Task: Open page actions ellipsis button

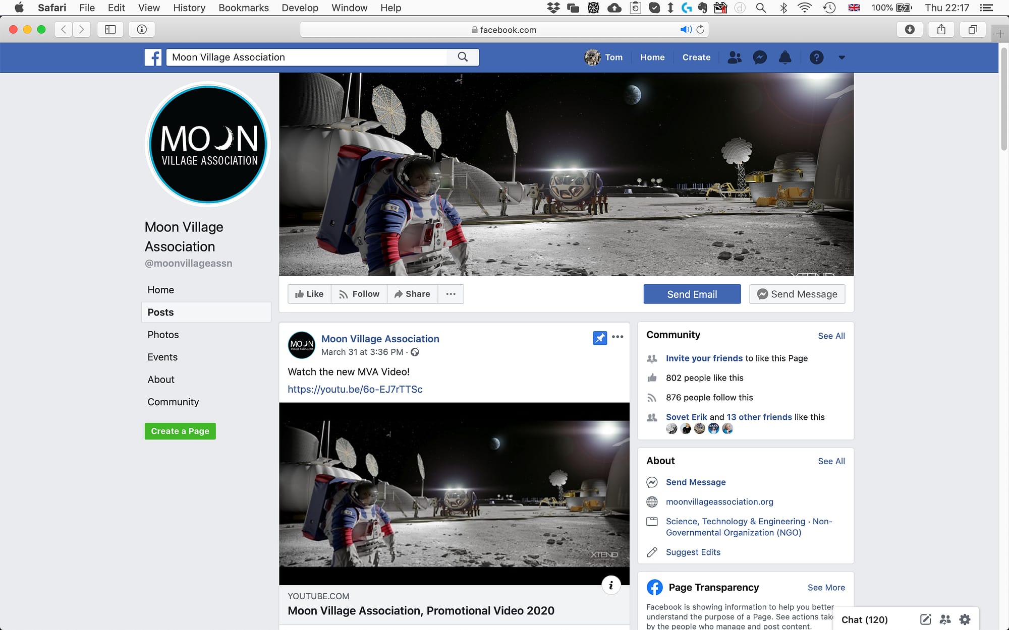Action: point(451,294)
